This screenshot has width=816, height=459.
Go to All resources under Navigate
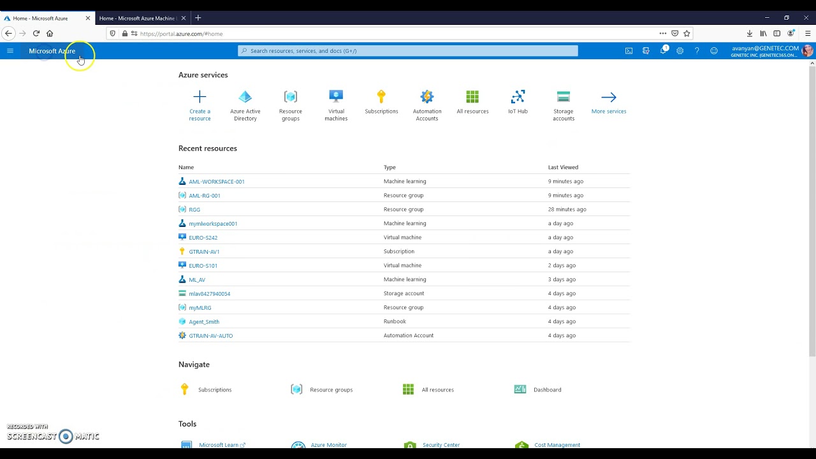(438, 390)
